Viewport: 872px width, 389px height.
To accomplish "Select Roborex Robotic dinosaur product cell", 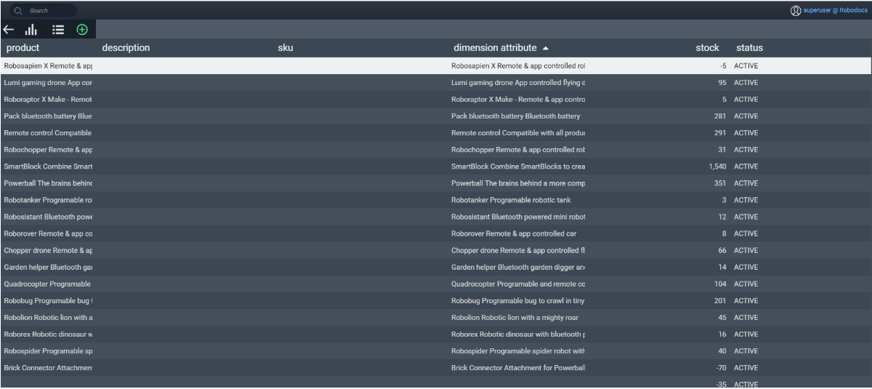I will [x=48, y=334].
